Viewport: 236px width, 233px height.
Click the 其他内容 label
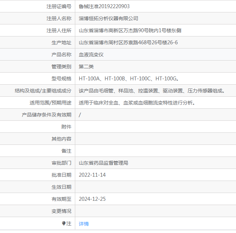[61, 139]
